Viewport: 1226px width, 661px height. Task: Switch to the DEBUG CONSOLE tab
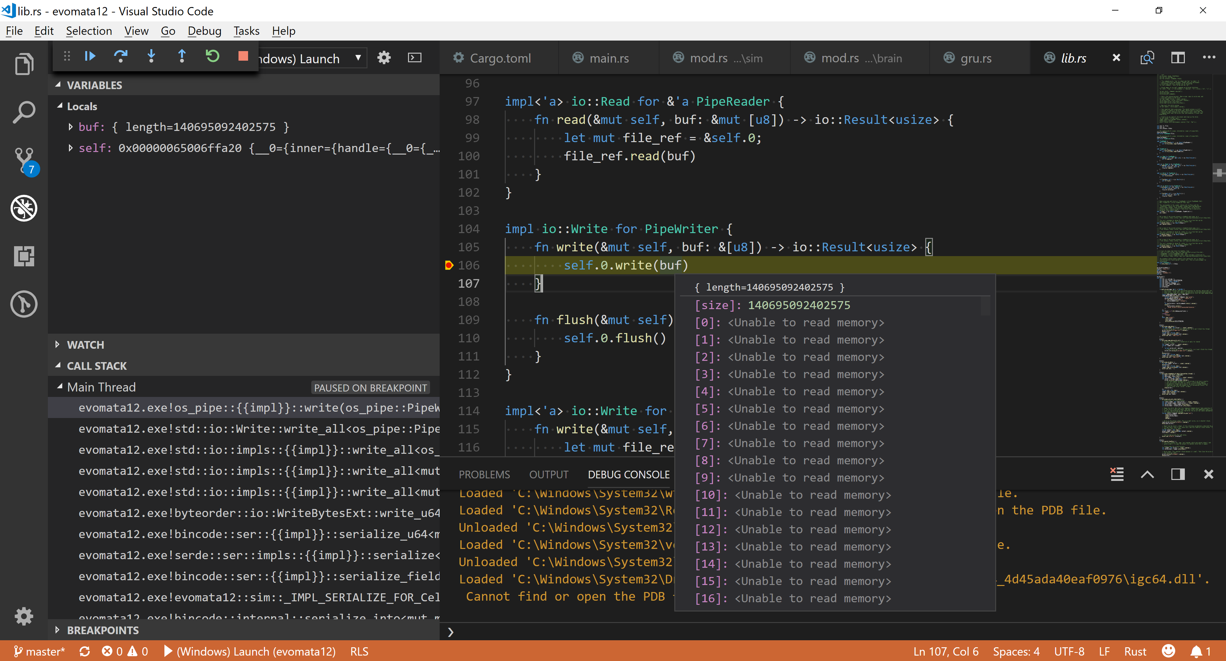(628, 475)
